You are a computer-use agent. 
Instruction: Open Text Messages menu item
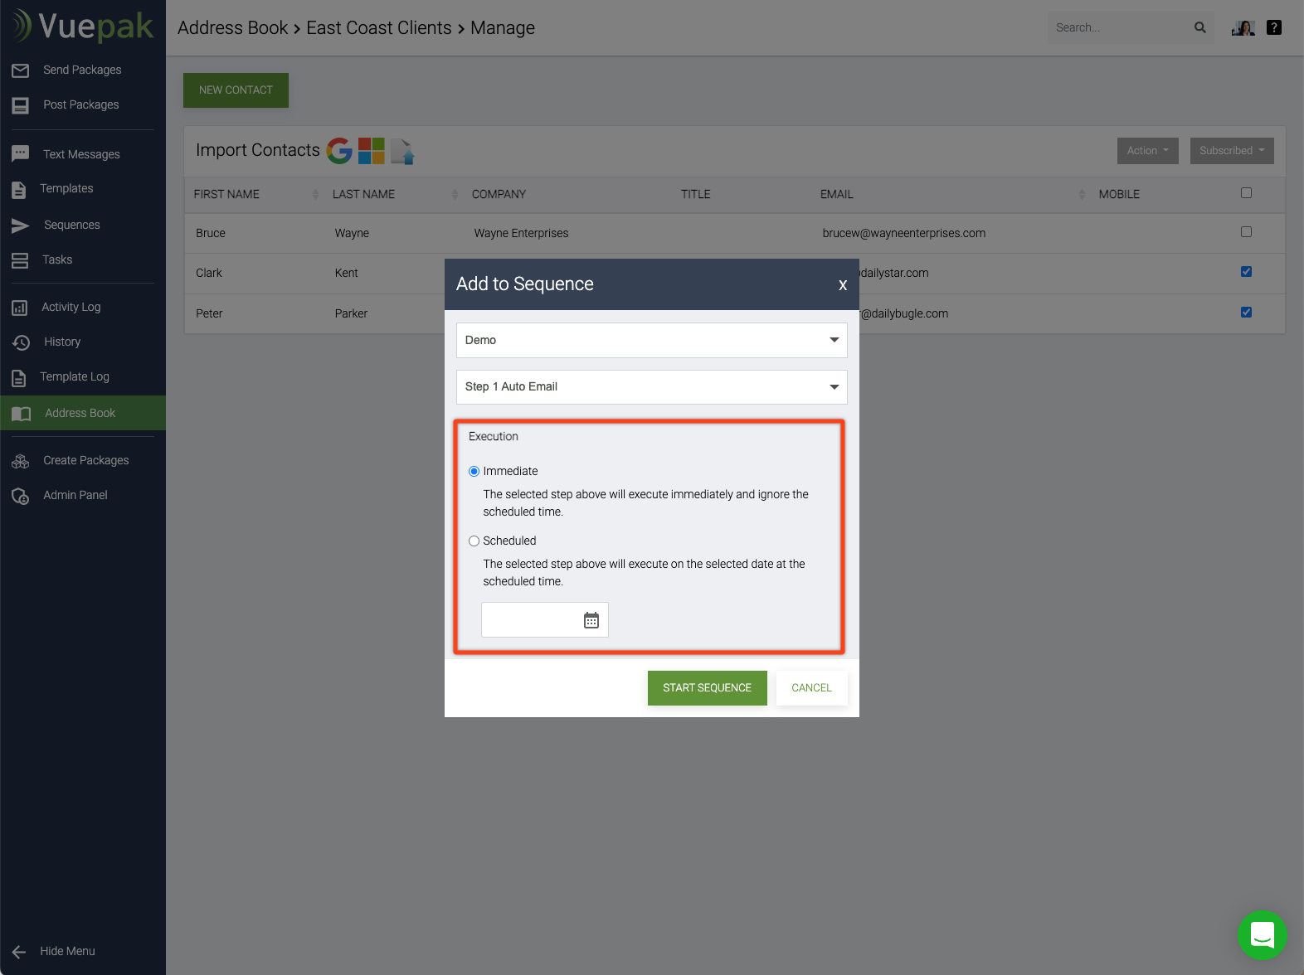pyautogui.click(x=83, y=155)
